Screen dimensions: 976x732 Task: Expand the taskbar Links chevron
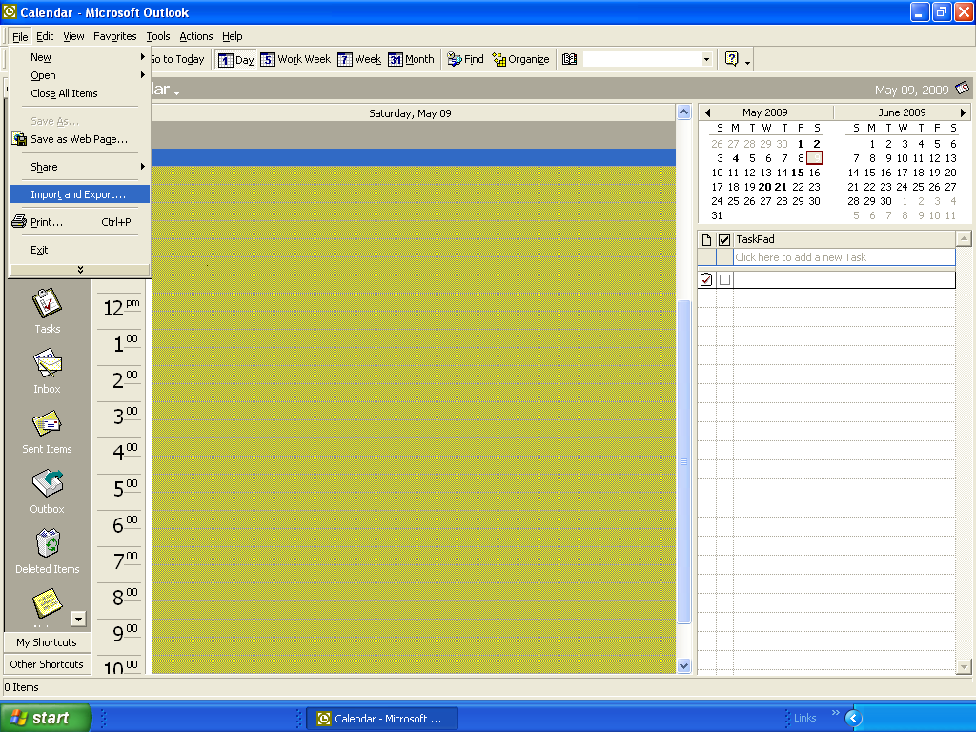point(835,713)
